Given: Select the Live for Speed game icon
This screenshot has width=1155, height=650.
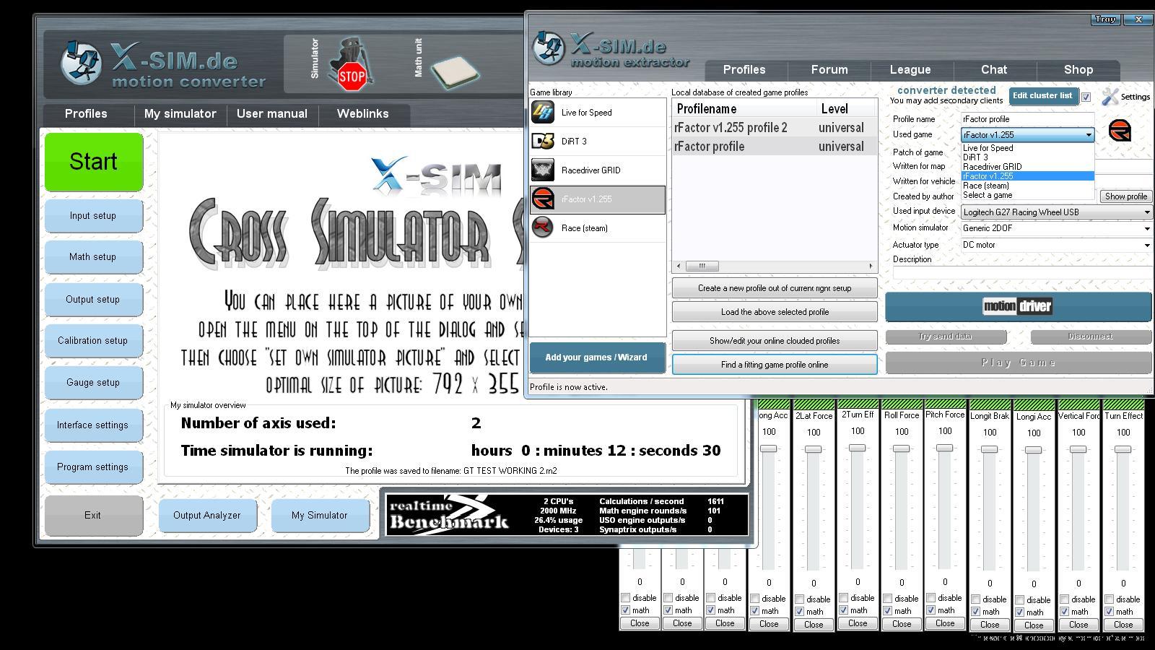Looking at the screenshot, I should coord(543,113).
